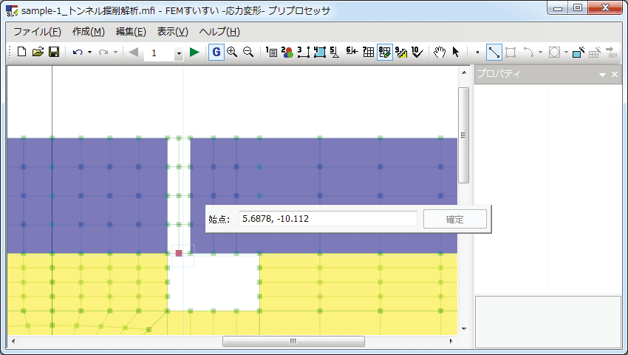Go to the previous step with the left arrow

(134, 53)
